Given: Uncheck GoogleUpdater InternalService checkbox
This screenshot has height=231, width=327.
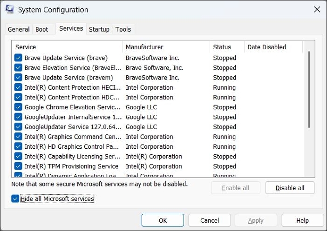Looking at the screenshot, I should pyautogui.click(x=18, y=117).
